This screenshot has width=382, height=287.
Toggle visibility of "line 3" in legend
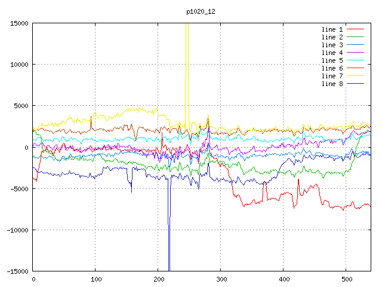332,45
